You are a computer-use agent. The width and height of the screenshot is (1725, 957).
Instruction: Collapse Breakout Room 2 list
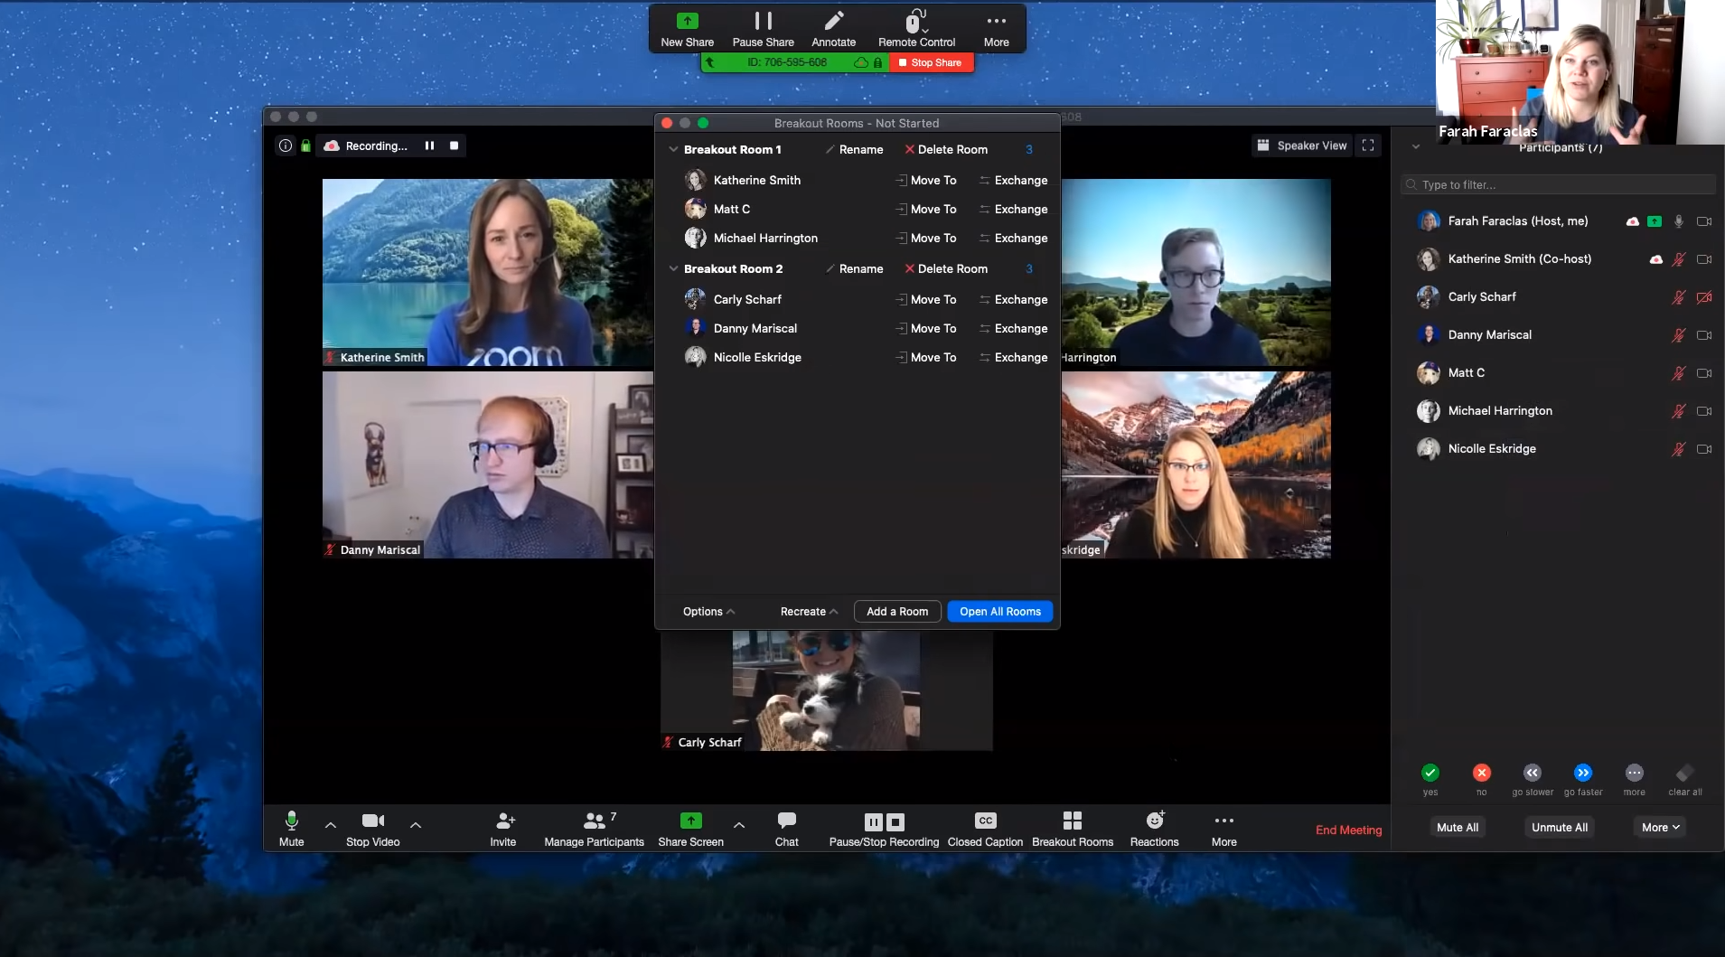point(673,268)
